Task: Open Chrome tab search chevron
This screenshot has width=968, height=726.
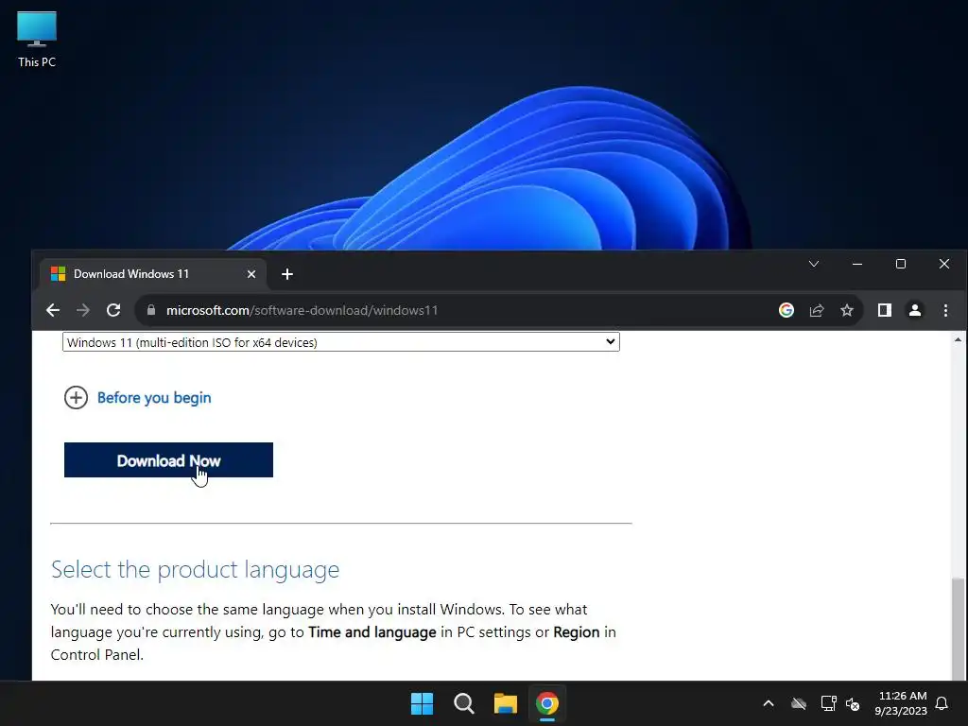Action: click(x=814, y=265)
